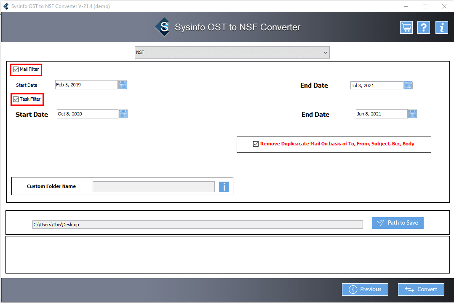Viewport: 454px width, 303px height.
Task: Open calendar for Mail Filter Start Date
Action: click(x=123, y=85)
